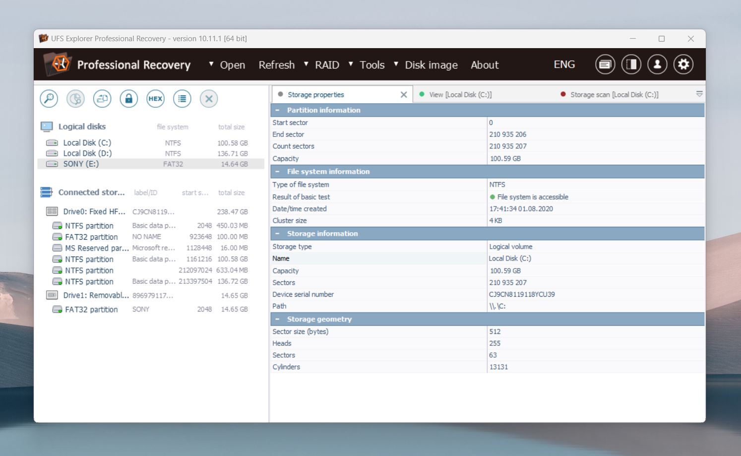Click device serial value CJ9CN8119118YCU39
Viewport: 741px width, 456px height.
522,294
